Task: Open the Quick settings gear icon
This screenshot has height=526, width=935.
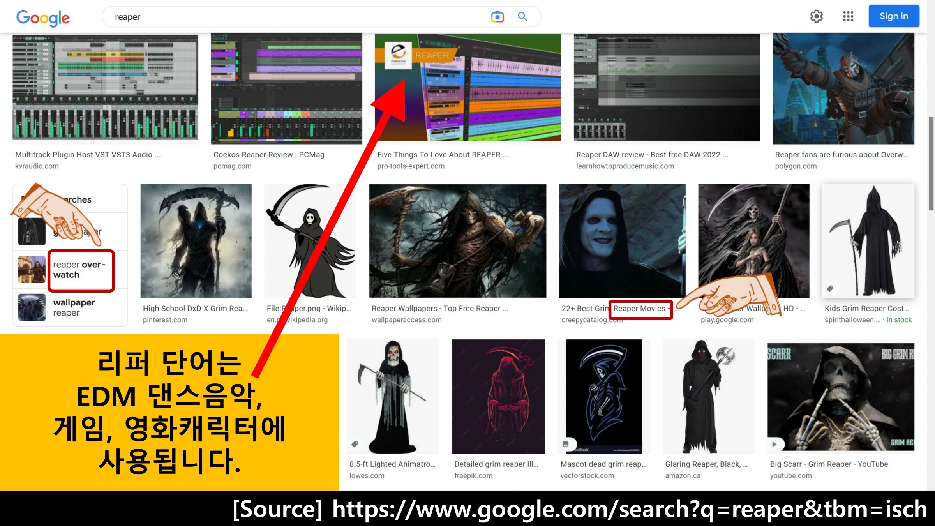Action: [x=816, y=16]
